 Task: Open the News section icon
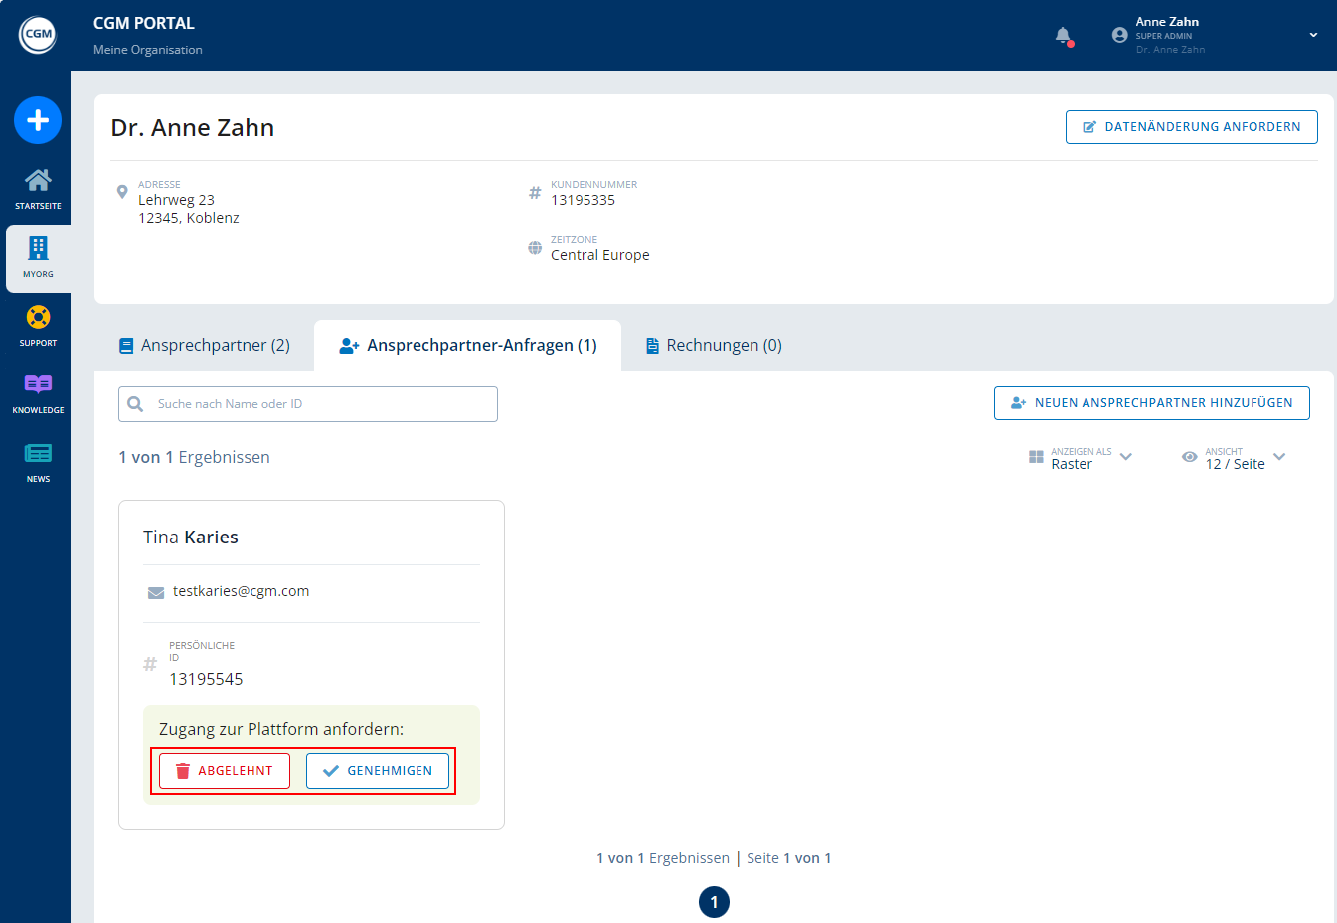pos(37,460)
